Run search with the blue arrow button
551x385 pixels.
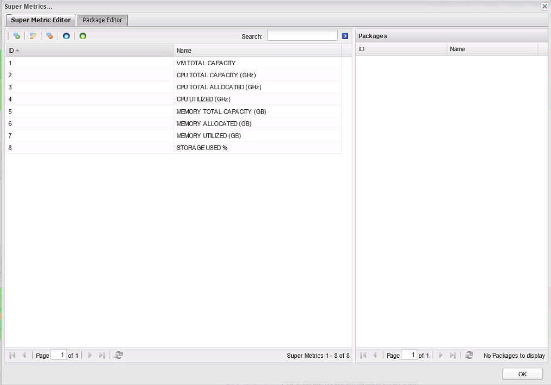pos(345,36)
